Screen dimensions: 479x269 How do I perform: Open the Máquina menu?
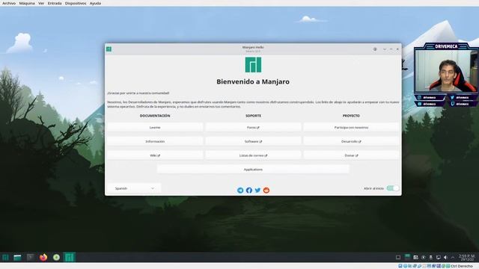point(27,3)
